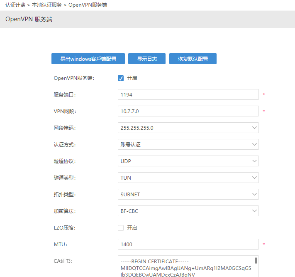Open the 拓扑类型 dropdown SUBNET
Image resolution: width=295 pixels, height=277 pixels.
tap(188, 194)
